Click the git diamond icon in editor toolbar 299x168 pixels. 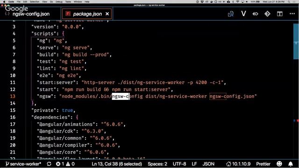click(267, 14)
